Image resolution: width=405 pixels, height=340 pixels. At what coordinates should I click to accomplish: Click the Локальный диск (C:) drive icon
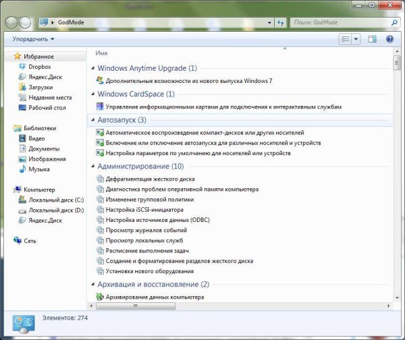tap(22, 200)
